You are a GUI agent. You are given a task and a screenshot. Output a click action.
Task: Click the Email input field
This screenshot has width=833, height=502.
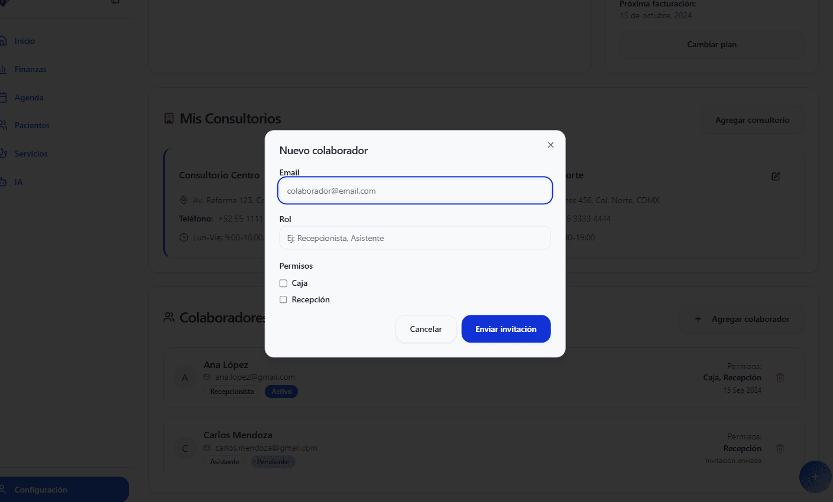pos(414,191)
